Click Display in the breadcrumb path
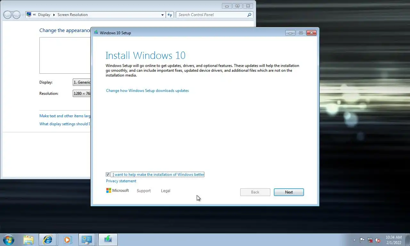410x246 pixels. pos(44,15)
